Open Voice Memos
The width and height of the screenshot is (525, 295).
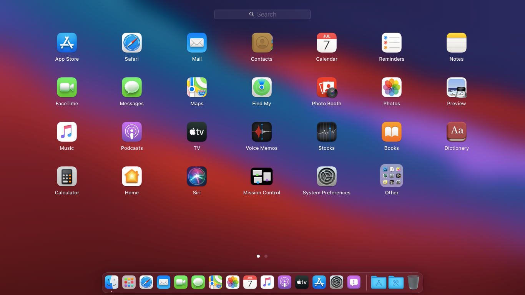[x=262, y=132]
